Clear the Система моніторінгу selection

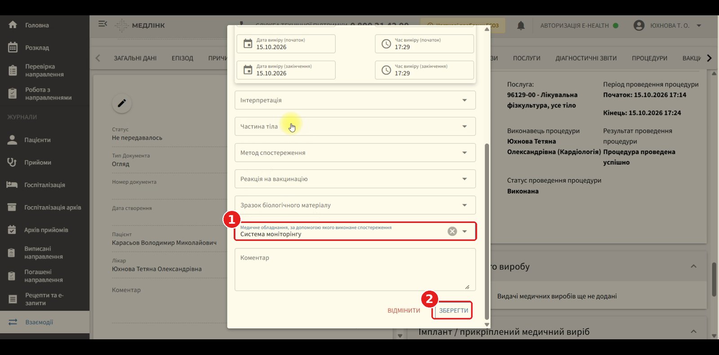click(x=452, y=231)
